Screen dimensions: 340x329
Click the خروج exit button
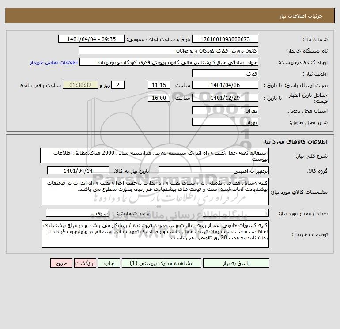pos(61,263)
